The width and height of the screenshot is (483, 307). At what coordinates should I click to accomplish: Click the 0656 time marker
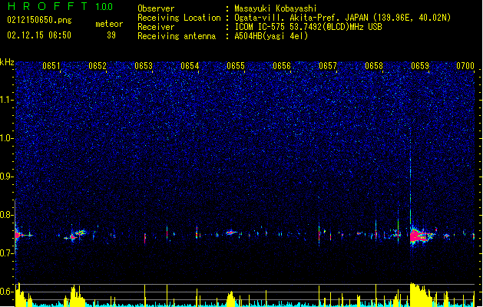(x=282, y=66)
